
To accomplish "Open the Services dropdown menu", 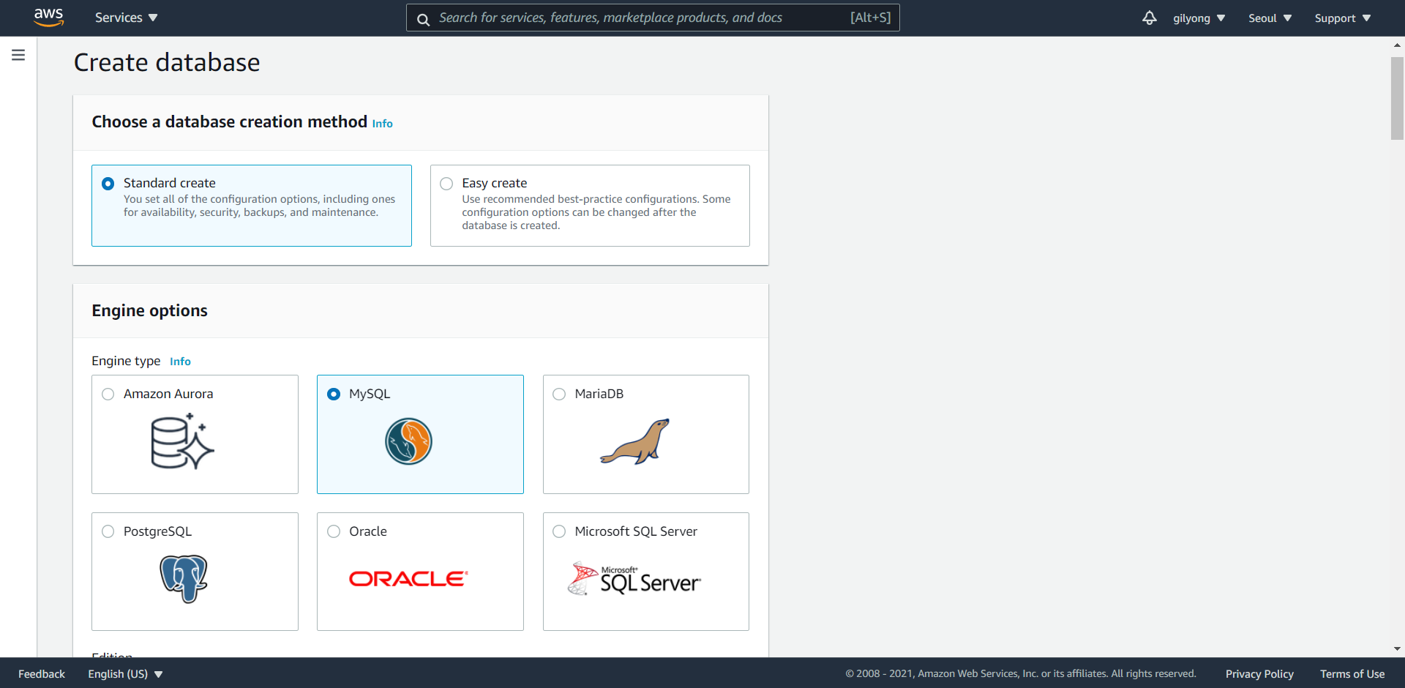I will coord(126,18).
